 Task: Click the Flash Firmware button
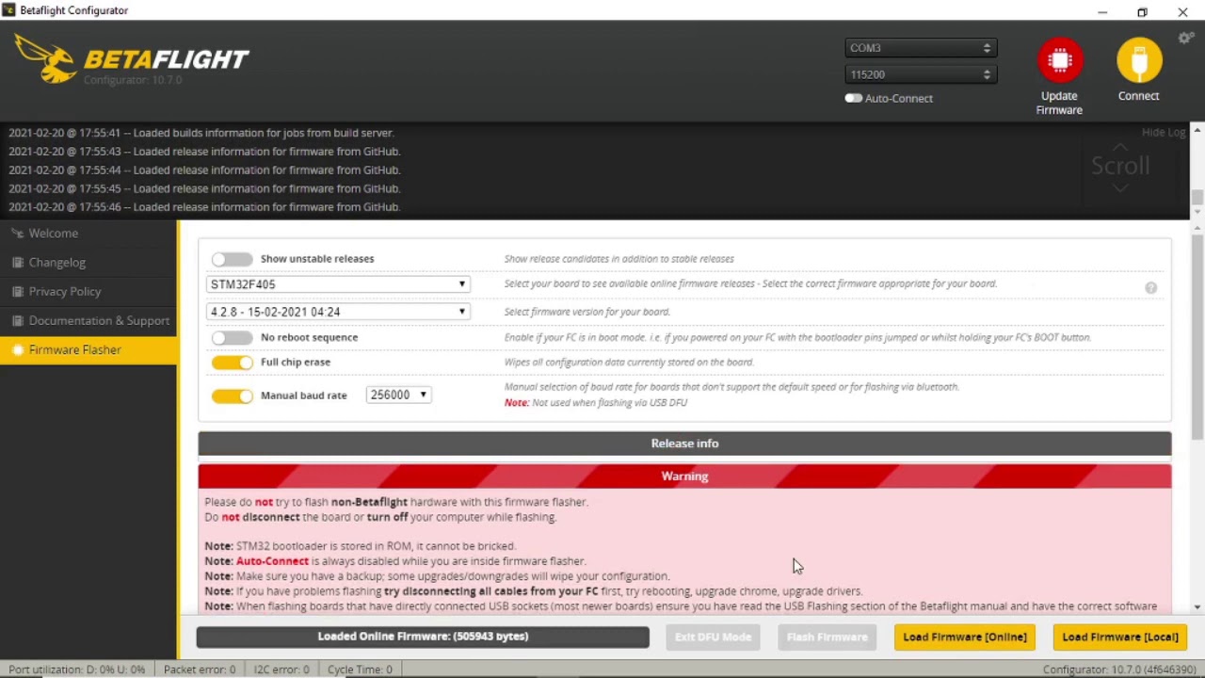pos(827,638)
